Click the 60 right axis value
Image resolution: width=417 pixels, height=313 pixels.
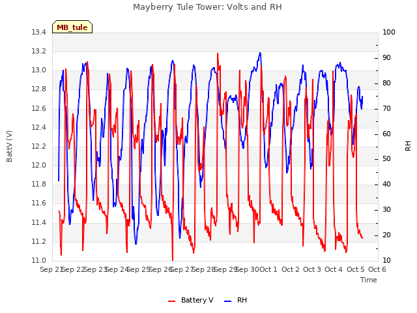coord(386,134)
